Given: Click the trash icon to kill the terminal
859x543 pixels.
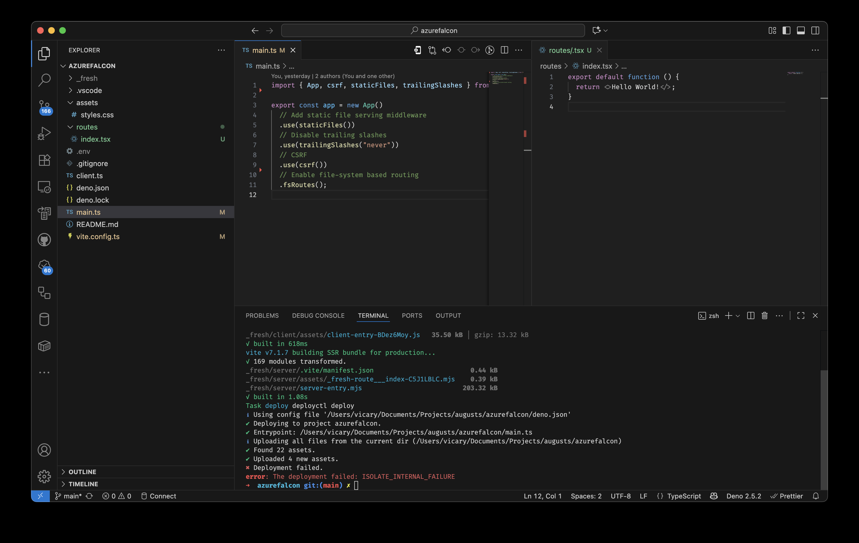Looking at the screenshot, I should point(764,316).
